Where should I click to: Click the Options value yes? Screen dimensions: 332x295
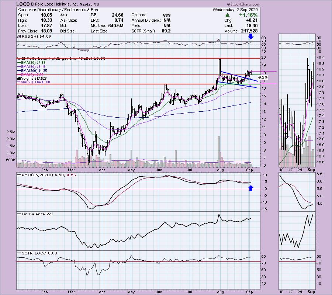tap(167, 15)
